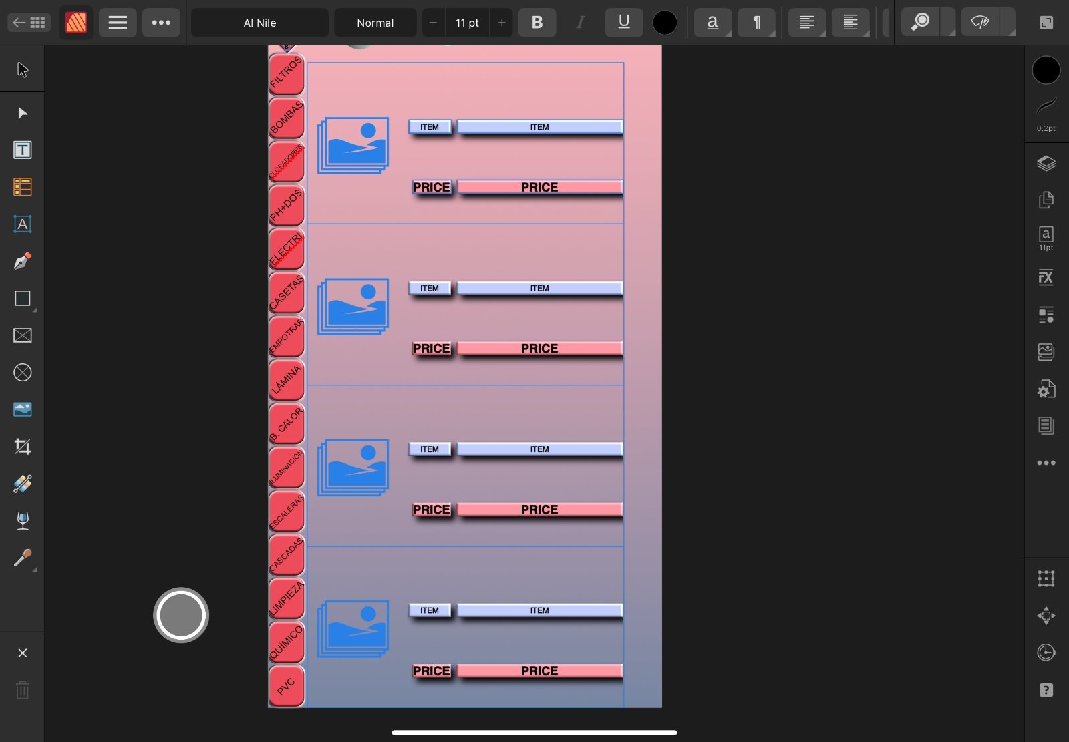
Task: Select the Crop tool
Action: coord(22,446)
